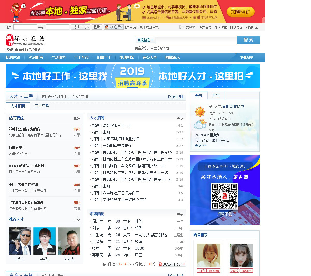Click the QR code for app download
The height and width of the screenshot is (276, 311).
[224, 196]
